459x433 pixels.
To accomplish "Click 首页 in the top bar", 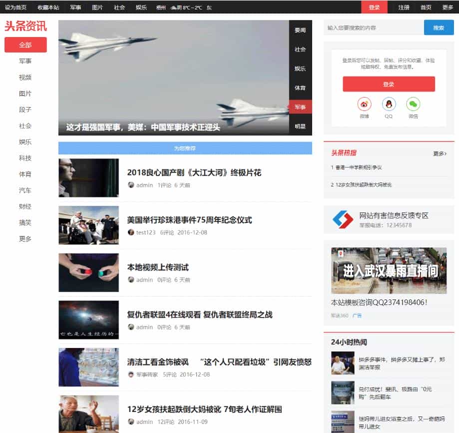I will tap(426, 7).
